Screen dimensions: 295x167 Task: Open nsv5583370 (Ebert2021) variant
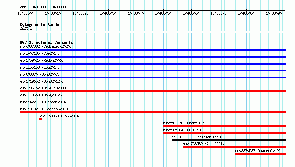(x=185, y=123)
